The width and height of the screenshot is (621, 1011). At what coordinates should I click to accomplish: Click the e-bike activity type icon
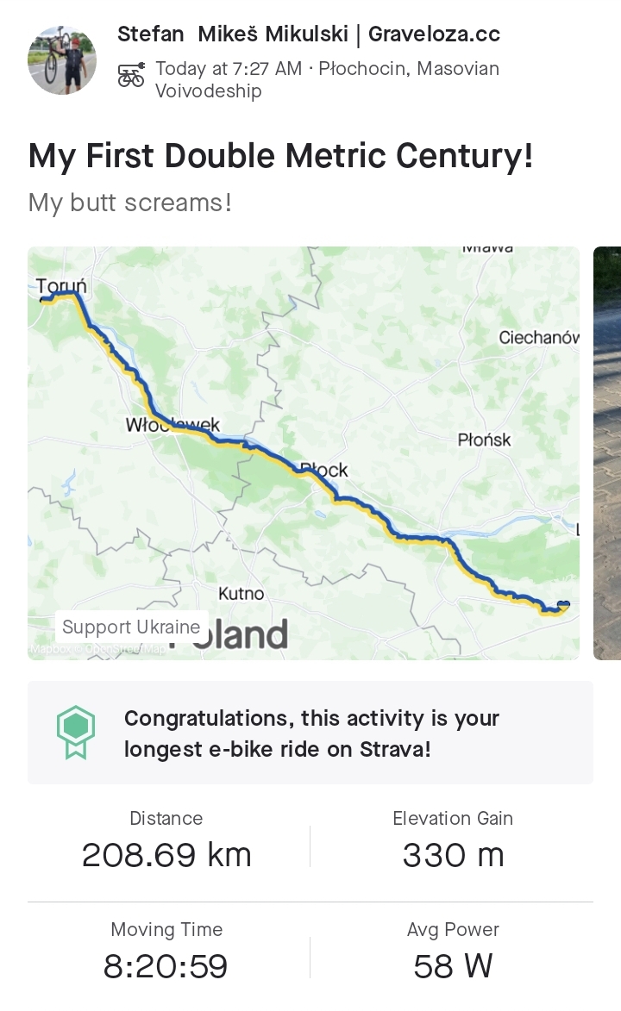(131, 75)
